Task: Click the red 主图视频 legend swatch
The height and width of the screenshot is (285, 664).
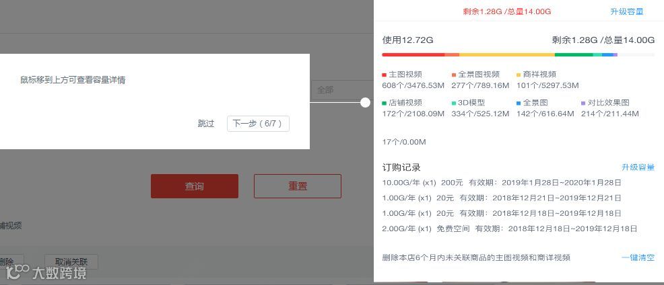Action: [x=384, y=75]
